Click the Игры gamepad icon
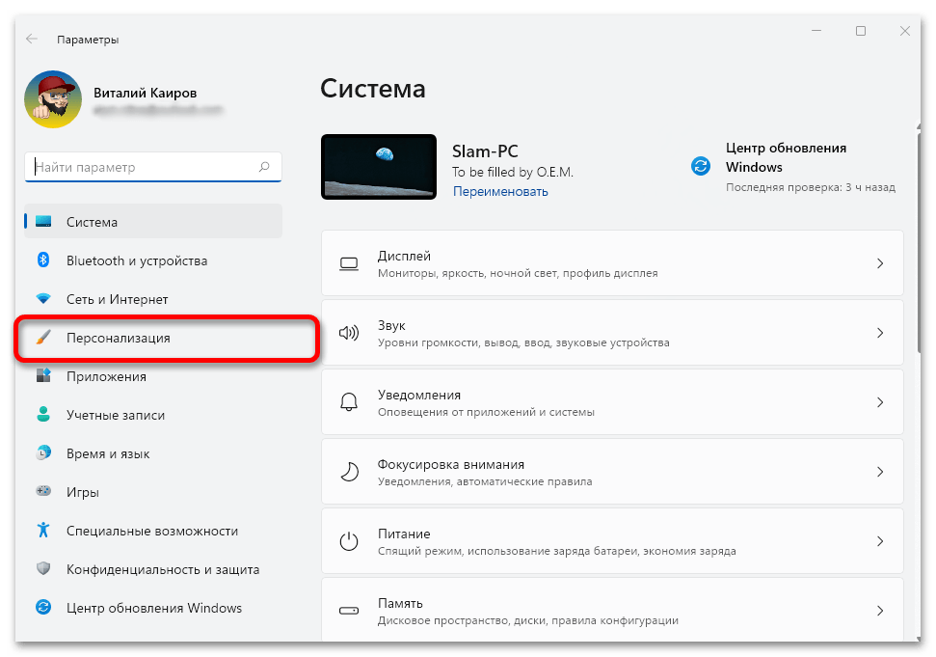Screen dimensions: 936x657 click(43, 491)
